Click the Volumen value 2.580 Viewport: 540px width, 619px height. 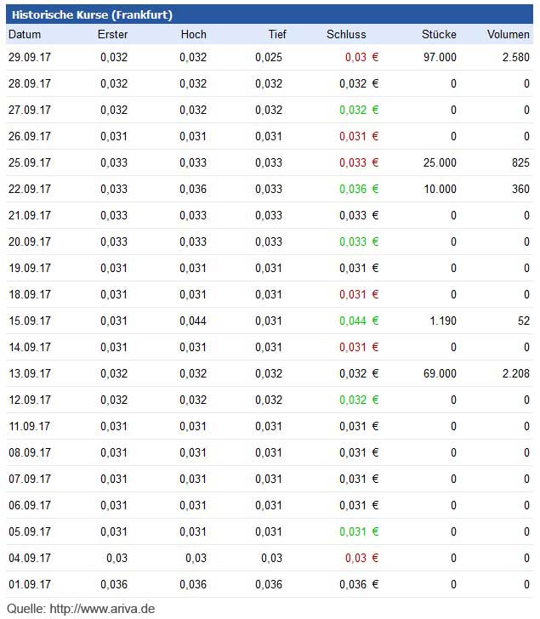(x=515, y=57)
